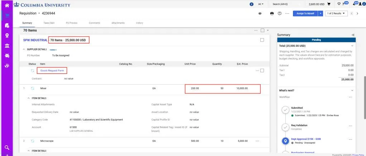366x156 pixels.
Task: Check the select-all box for 70 Items
Action: pyautogui.click(x=263, y=30)
